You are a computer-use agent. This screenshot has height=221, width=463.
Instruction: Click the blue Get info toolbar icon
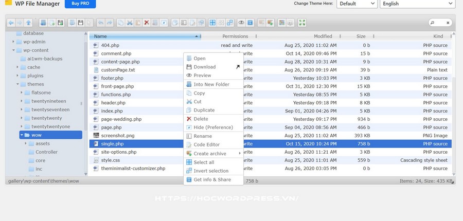(250, 23)
